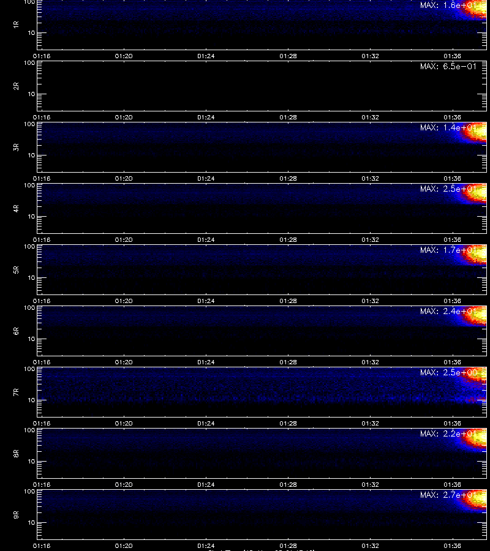Click the 01:32 tick label under panel 9R
The height and width of the screenshot is (551, 490).
tap(370, 545)
